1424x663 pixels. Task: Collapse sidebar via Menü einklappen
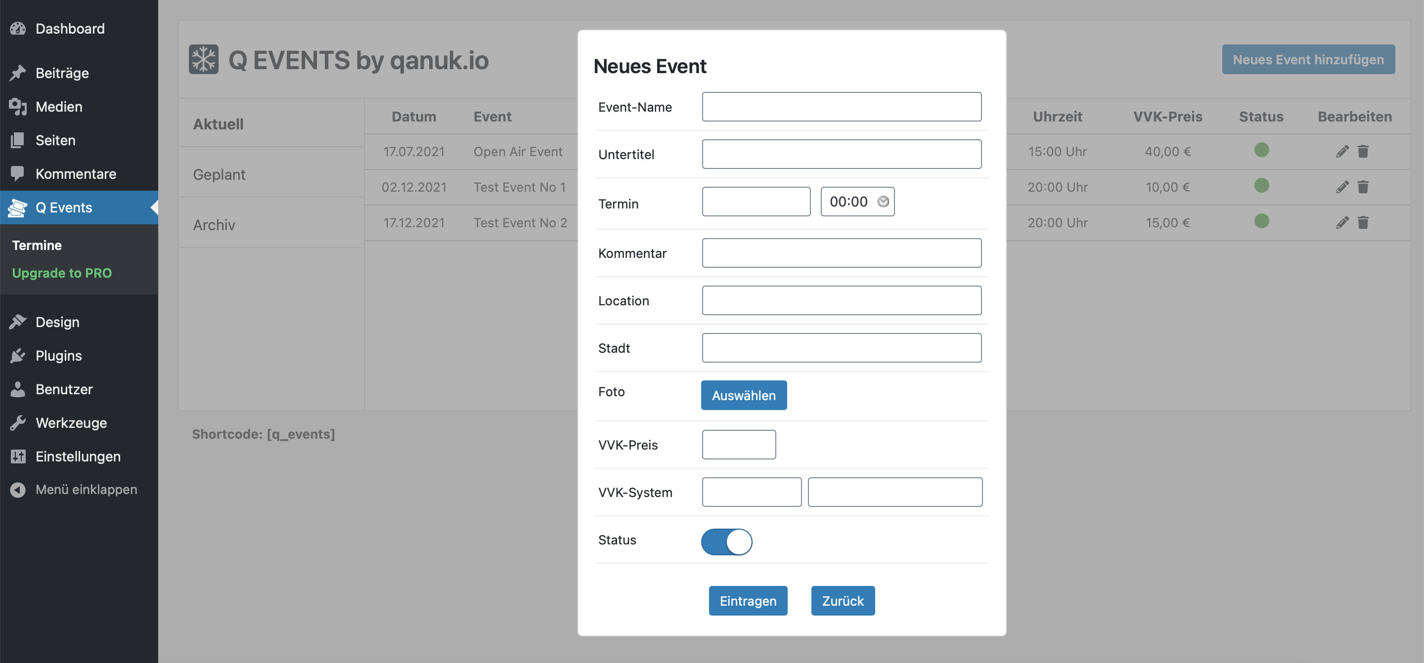click(86, 490)
